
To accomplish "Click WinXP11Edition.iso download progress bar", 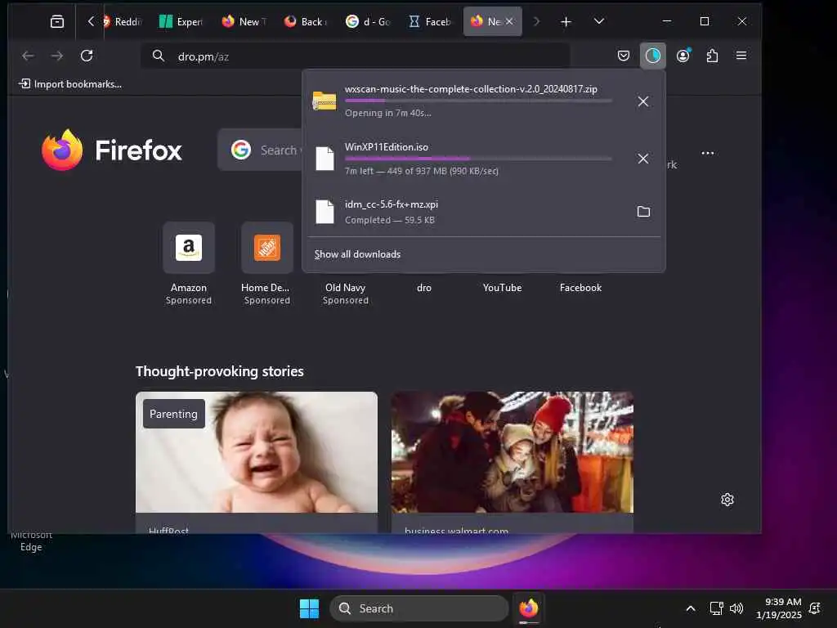I will 478,159.
